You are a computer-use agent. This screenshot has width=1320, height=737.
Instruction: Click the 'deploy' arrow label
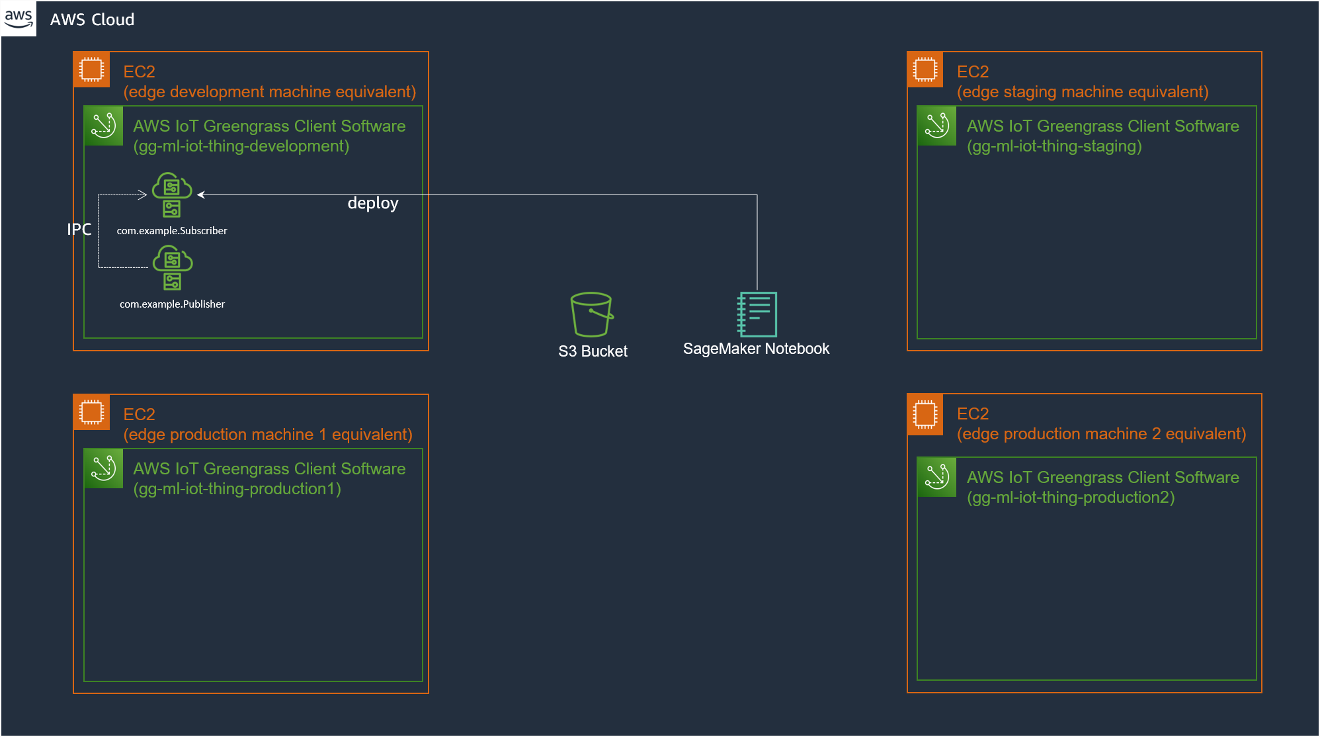click(x=373, y=203)
